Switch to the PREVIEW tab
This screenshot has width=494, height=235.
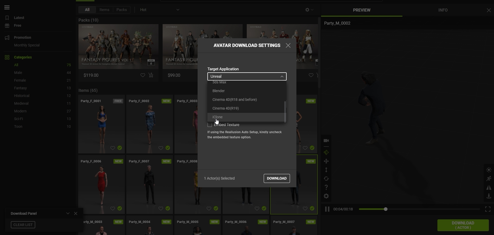coord(361,10)
